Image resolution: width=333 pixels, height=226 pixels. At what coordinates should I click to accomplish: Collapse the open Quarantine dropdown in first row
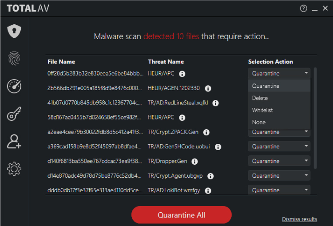279,73
